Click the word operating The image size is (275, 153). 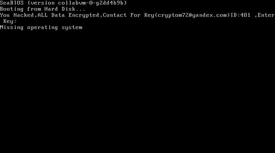coord(42,28)
